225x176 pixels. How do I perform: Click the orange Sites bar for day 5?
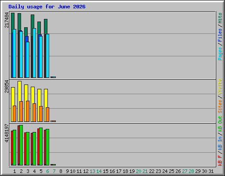41,114
